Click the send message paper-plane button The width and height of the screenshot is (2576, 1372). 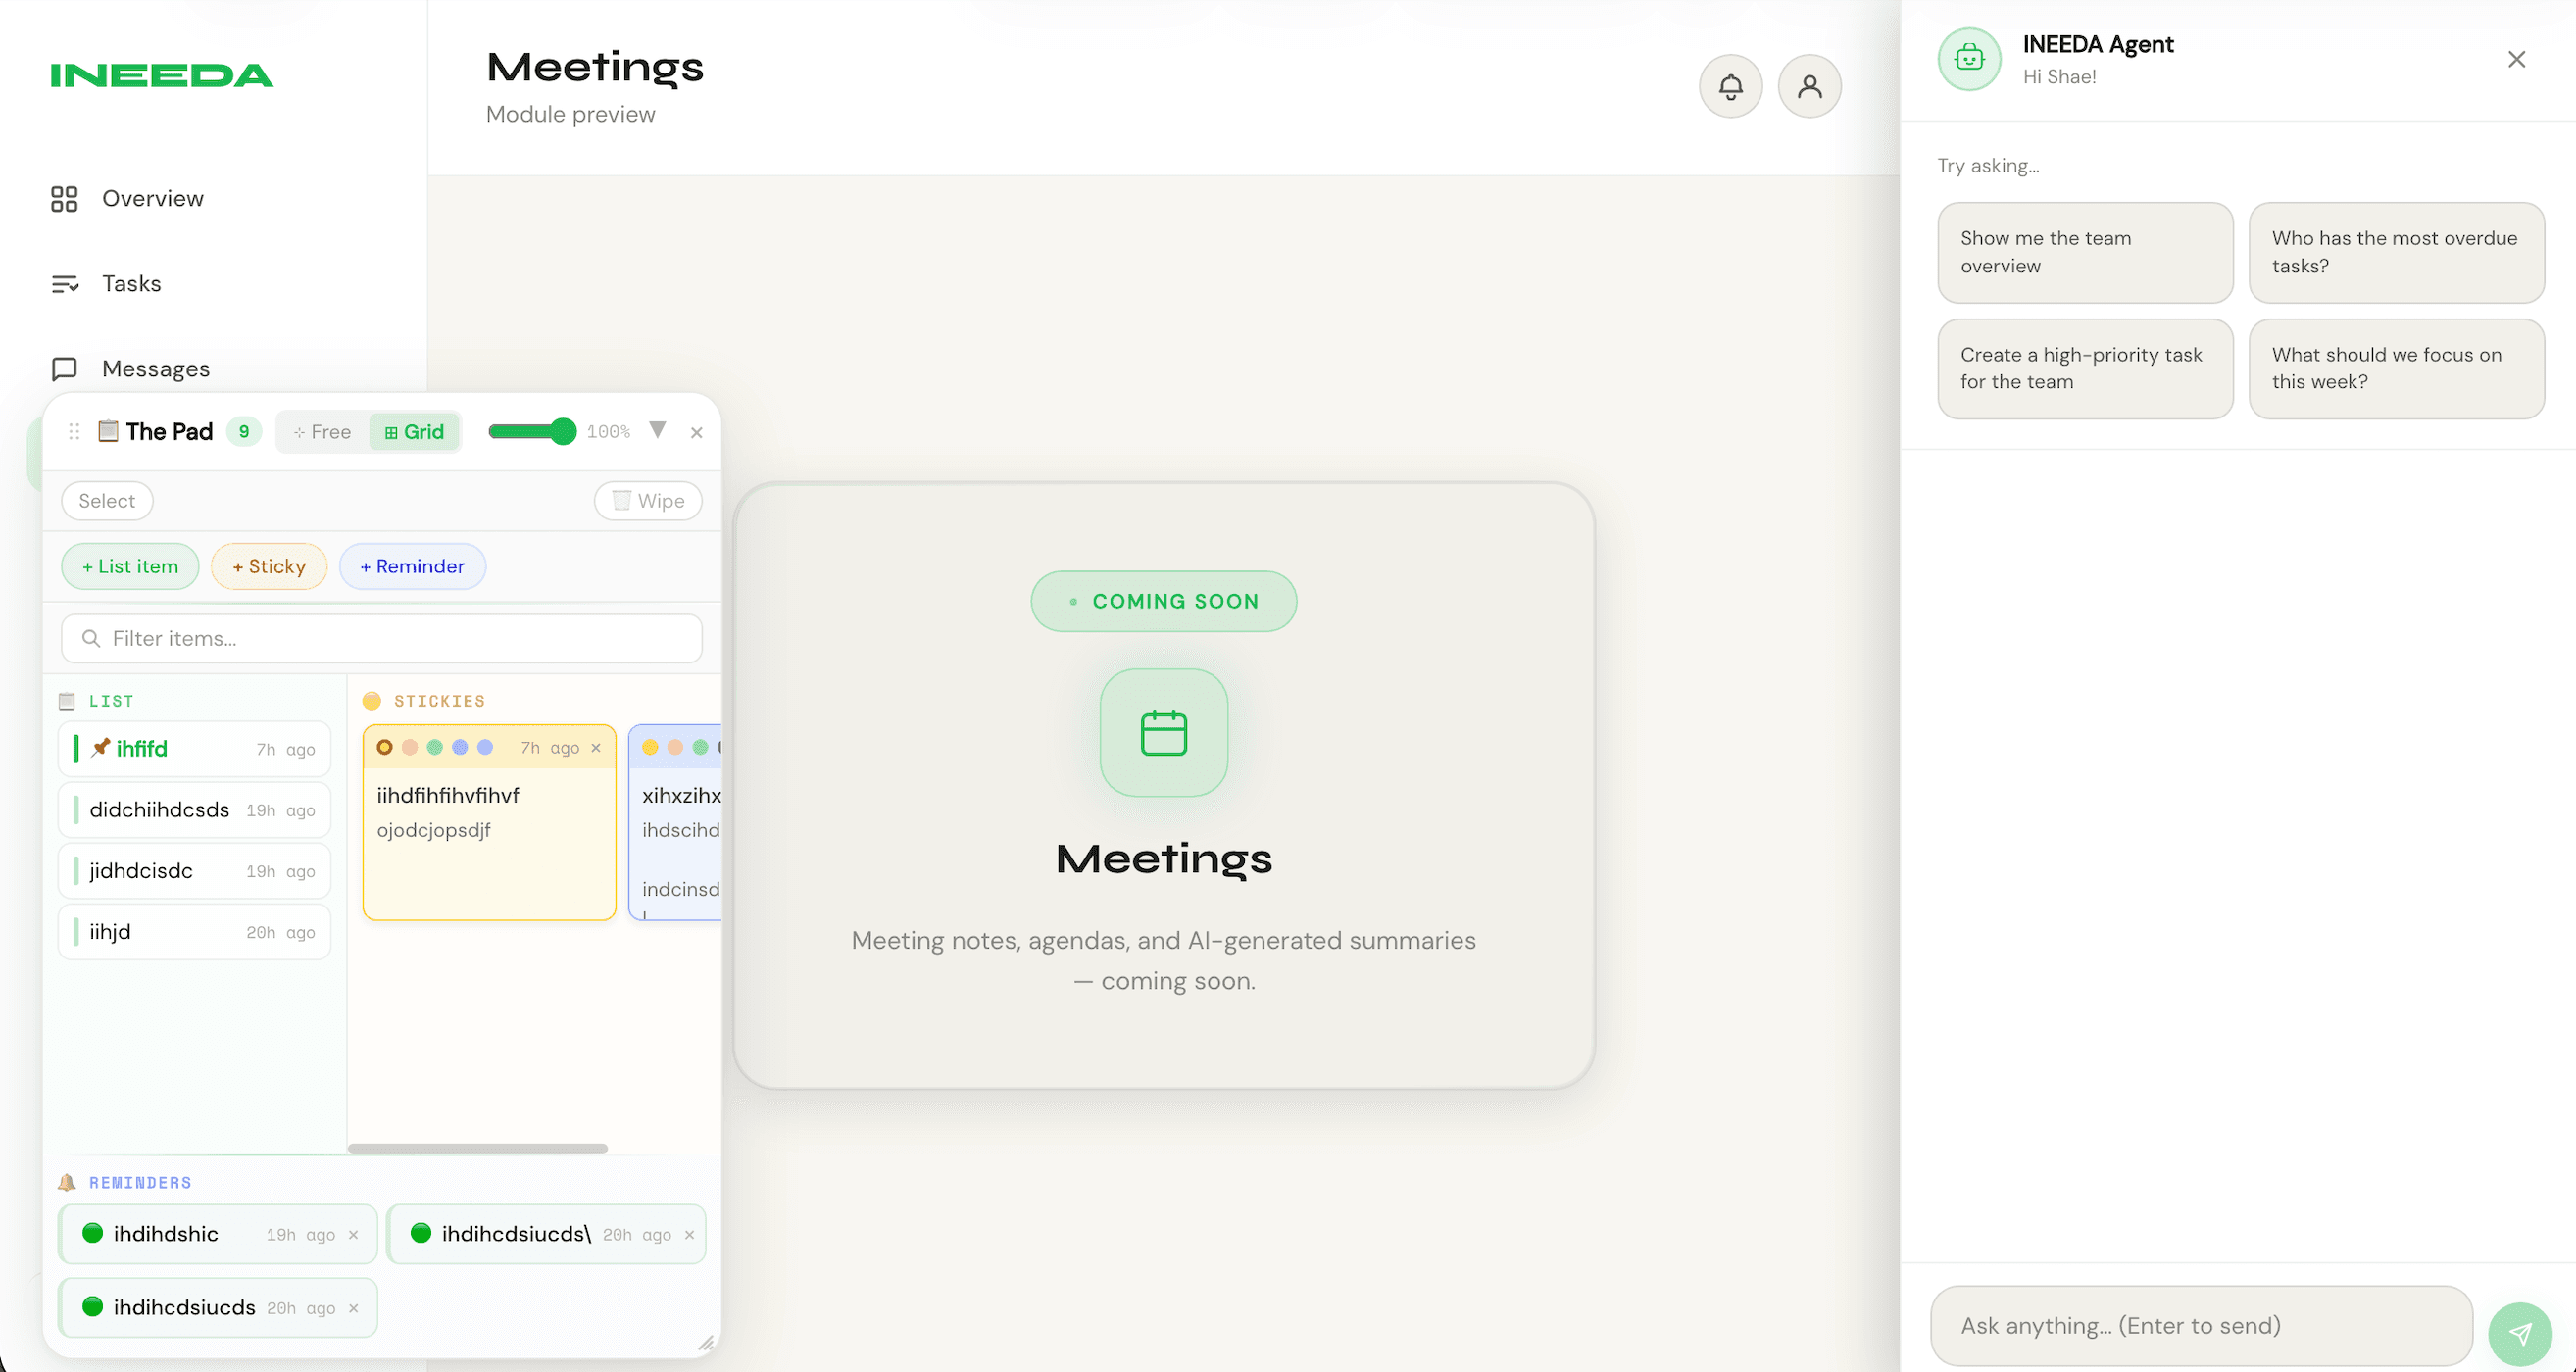[x=2519, y=1333]
